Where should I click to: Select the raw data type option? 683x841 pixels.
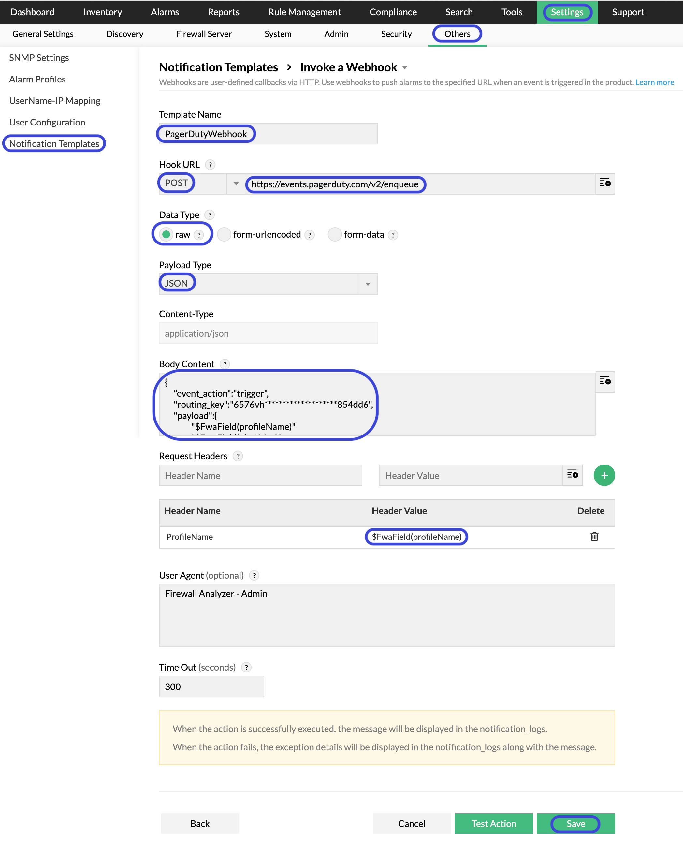pos(167,234)
